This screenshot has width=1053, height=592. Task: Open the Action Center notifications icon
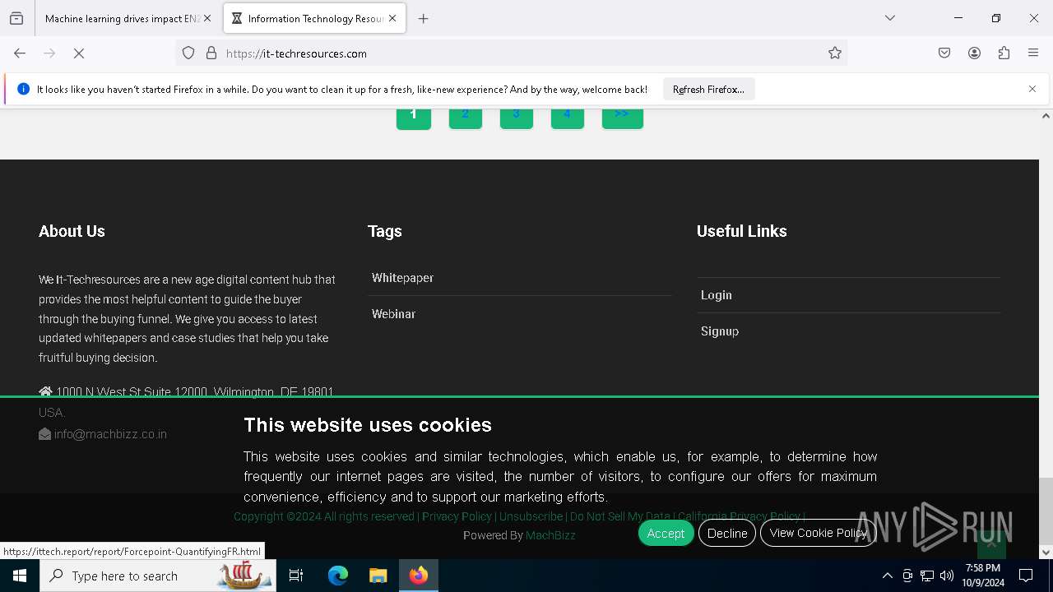pyautogui.click(x=1026, y=576)
